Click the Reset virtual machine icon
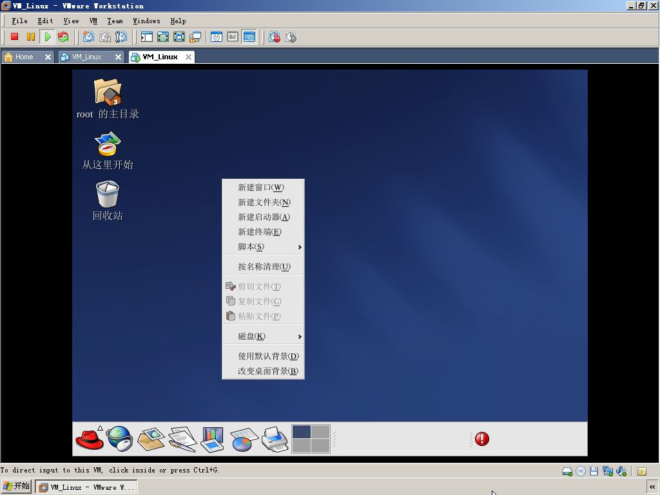 [x=63, y=37]
